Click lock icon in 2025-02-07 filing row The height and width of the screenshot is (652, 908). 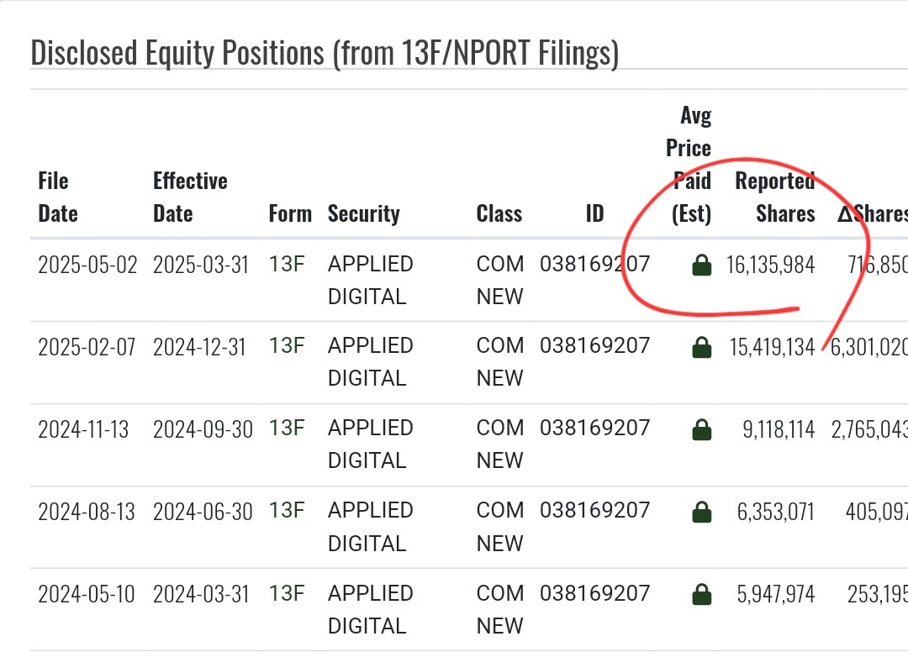tap(701, 347)
